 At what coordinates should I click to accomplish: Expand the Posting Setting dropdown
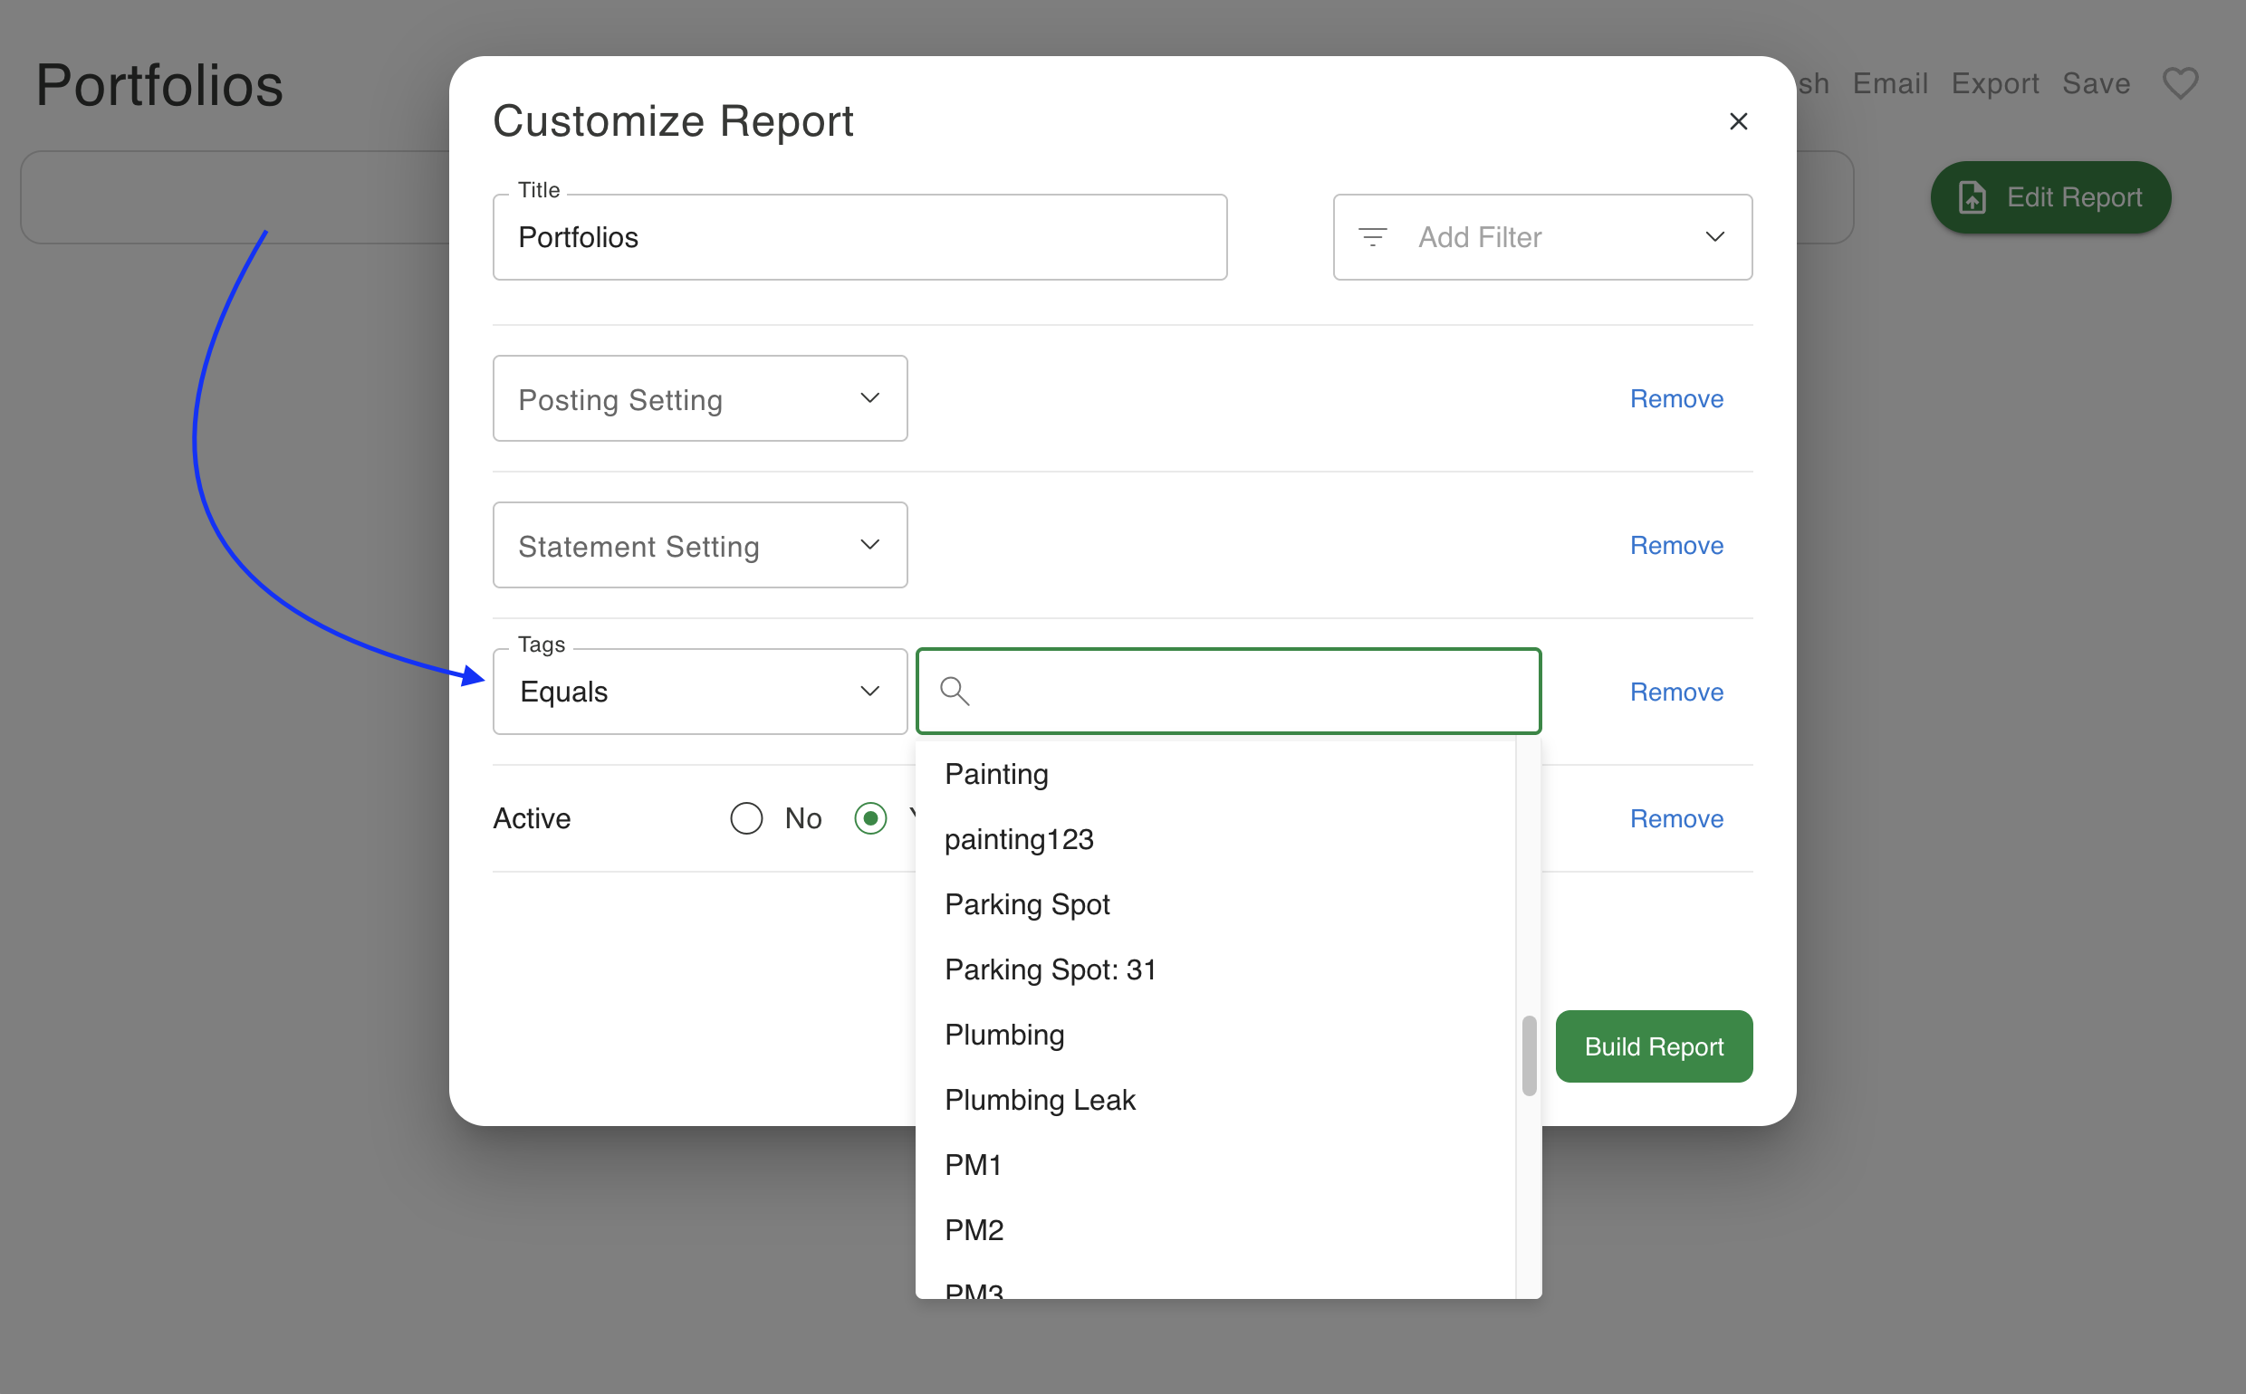coord(699,398)
